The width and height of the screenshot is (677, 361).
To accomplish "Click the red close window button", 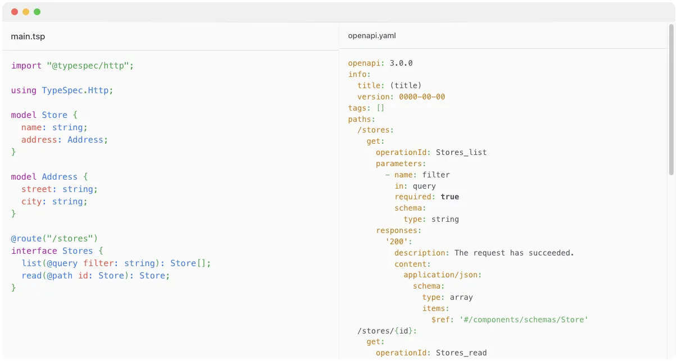I will tap(15, 12).
